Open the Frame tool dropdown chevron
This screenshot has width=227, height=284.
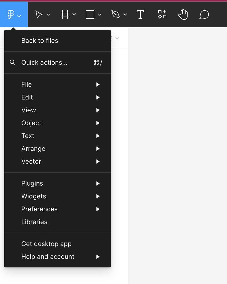[74, 14]
